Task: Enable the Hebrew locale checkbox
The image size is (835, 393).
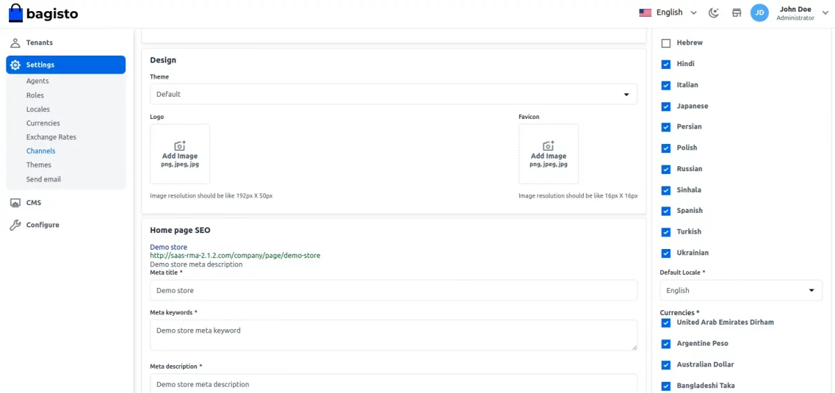Action: (666, 43)
